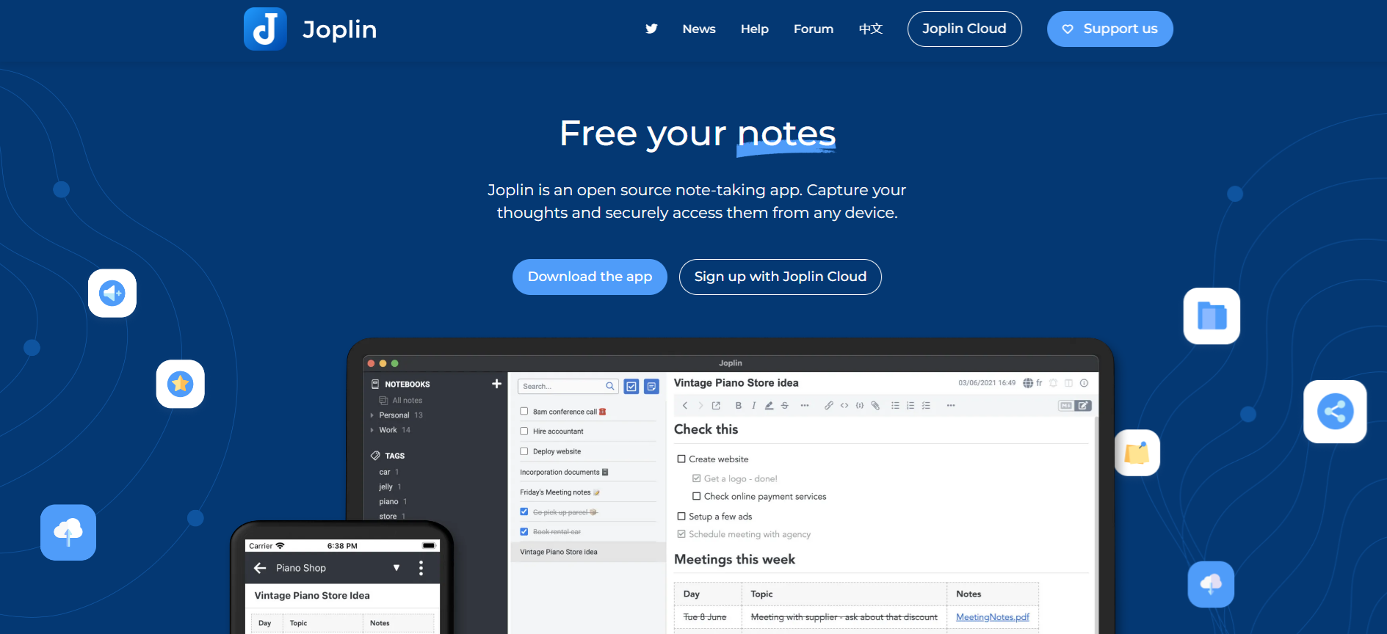
Task: Expand the Work notebook tree arrow
Action: (372, 430)
